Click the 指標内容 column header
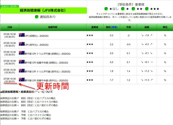This screenshot has height=125, width=173. click(53, 27)
